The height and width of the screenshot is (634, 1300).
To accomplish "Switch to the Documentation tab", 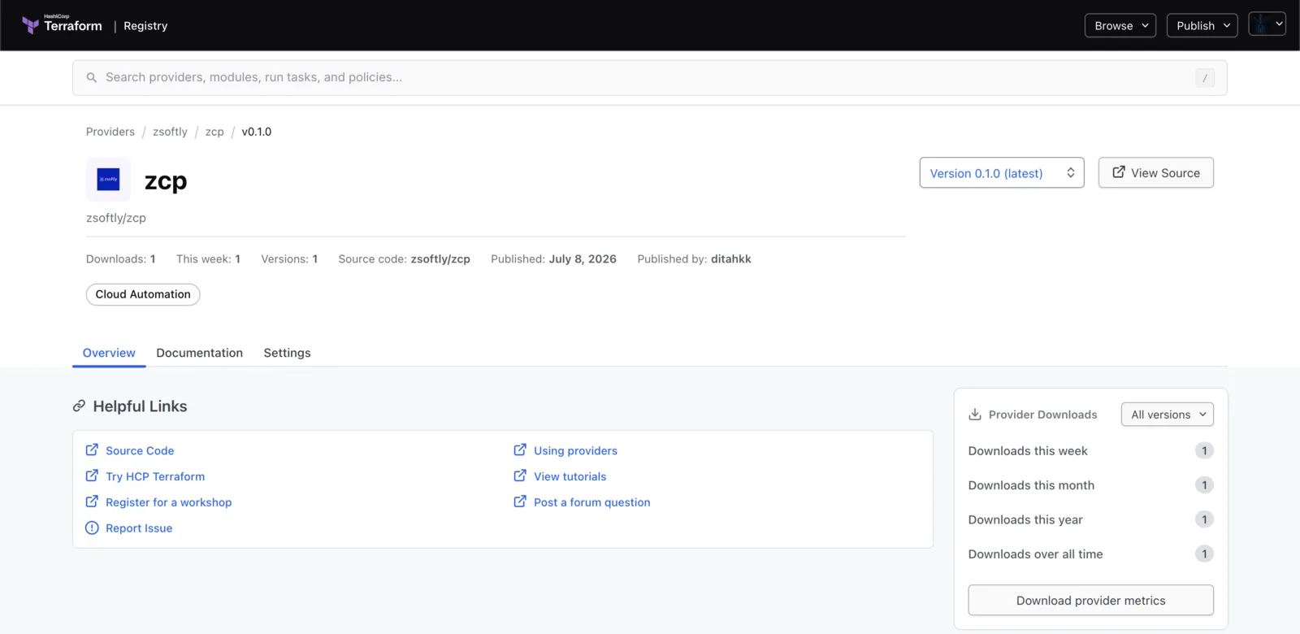I will (200, 353).
